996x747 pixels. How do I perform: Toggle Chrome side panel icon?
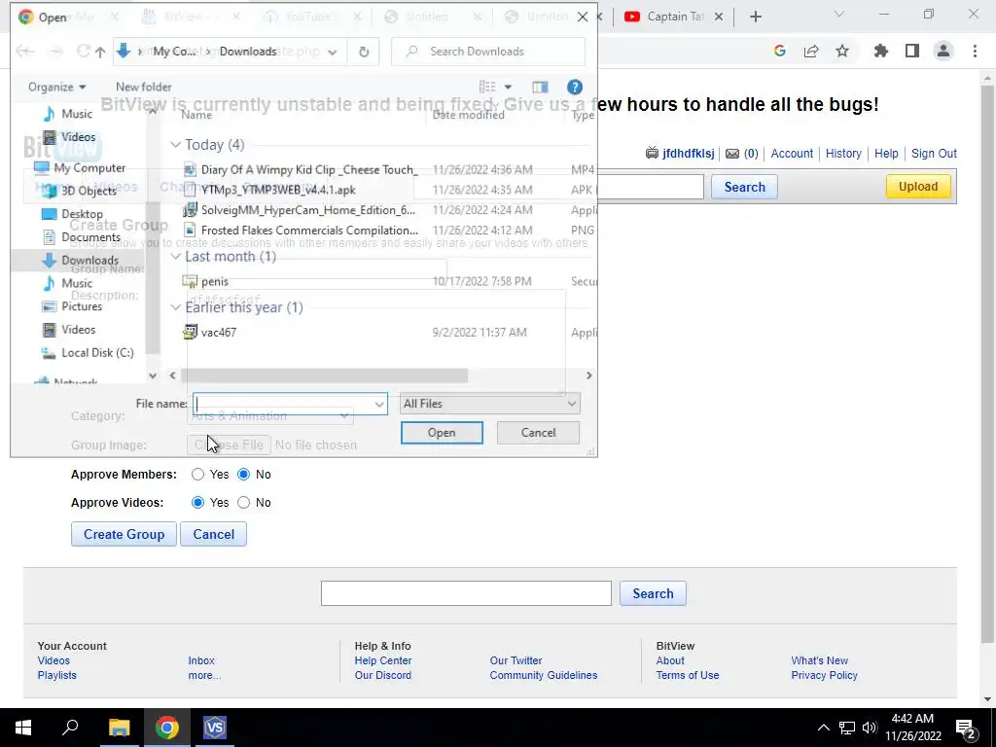(912, 52)
